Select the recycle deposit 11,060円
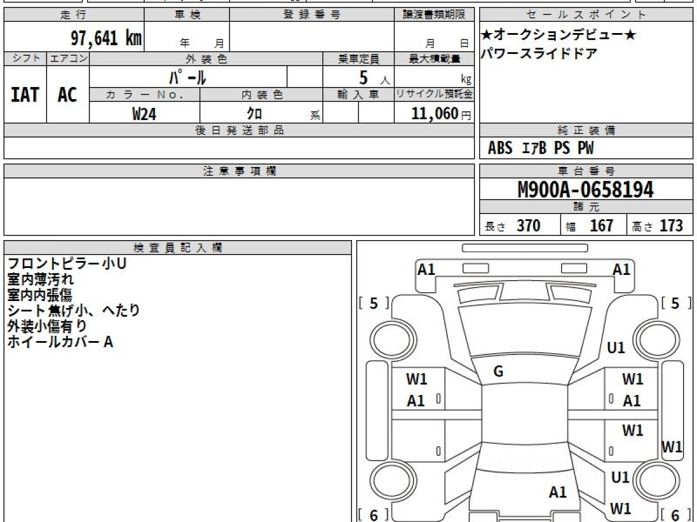Viewport: 697px width, 522px height. (441, 114)
